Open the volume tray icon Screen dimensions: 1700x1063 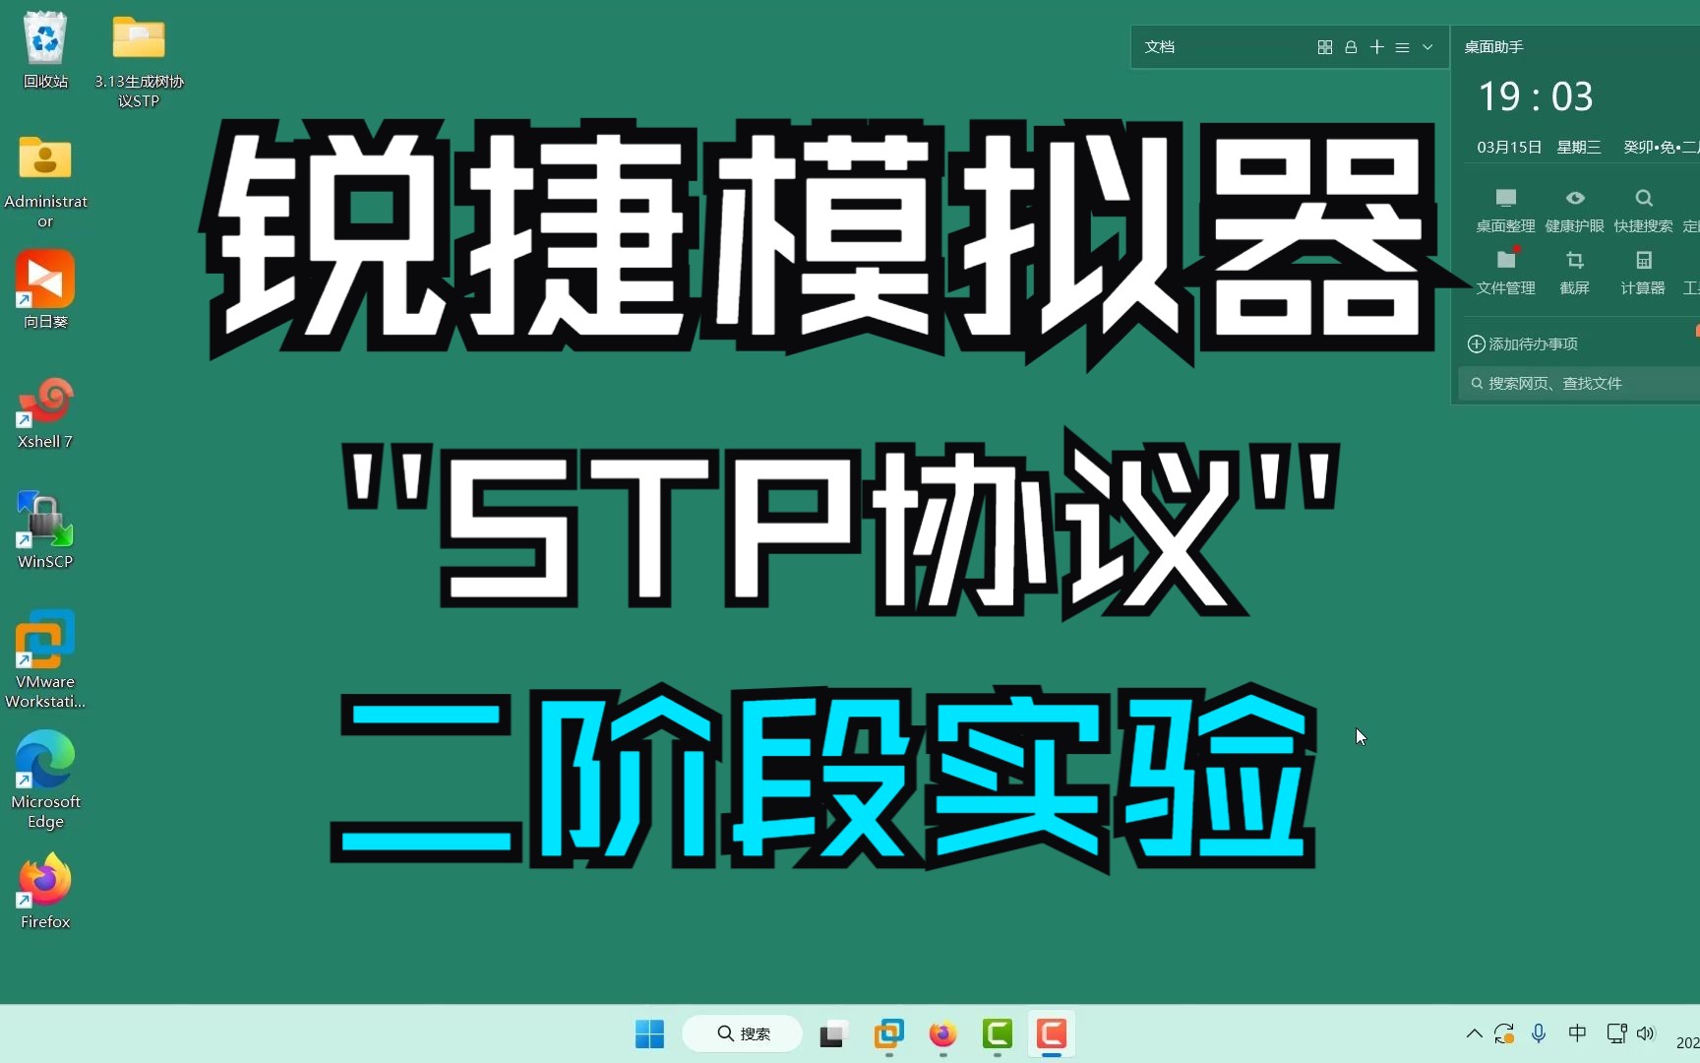1646,1033
